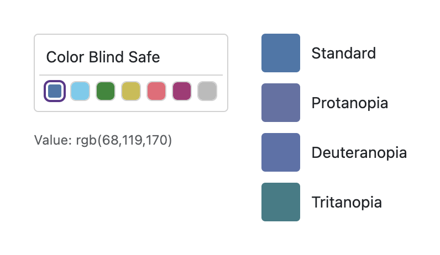Click the Tritanopia color preview square

coord(281,202)
